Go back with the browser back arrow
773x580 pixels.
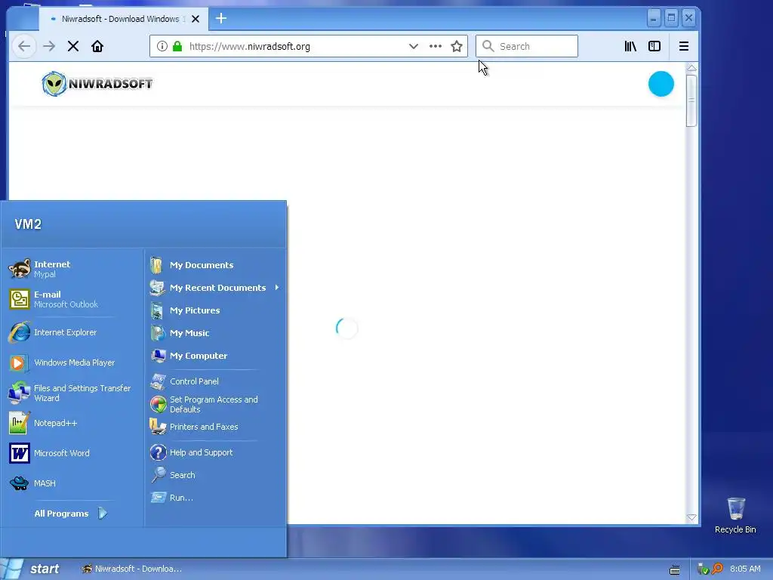(23, 46)
